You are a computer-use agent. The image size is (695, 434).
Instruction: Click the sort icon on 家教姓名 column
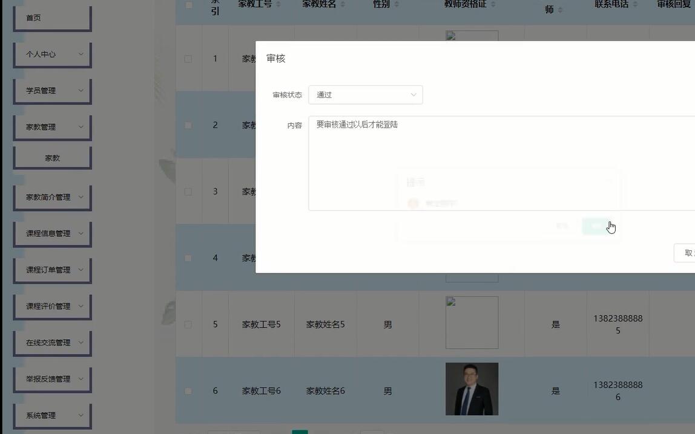coord(343,4)
